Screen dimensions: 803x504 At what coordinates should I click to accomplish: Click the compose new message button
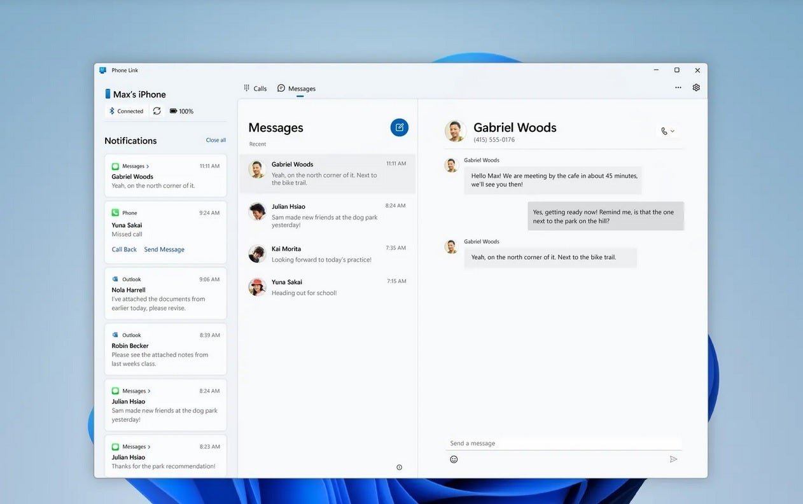click(x=399, y=127)
